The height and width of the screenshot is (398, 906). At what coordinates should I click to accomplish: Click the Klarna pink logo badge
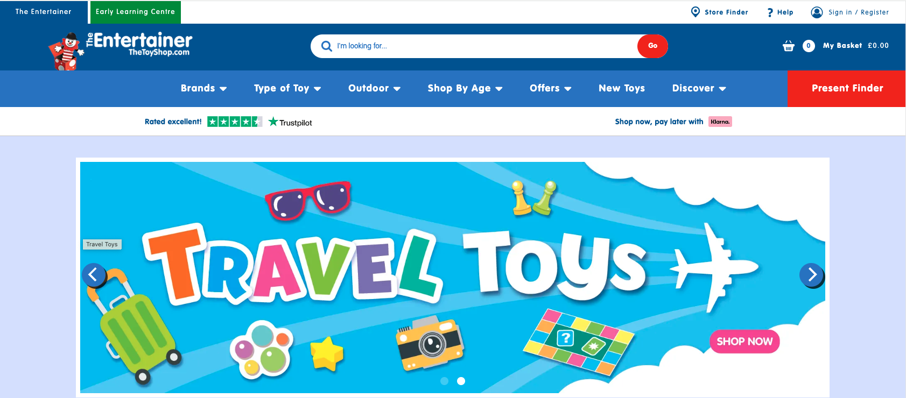point(720,122)
